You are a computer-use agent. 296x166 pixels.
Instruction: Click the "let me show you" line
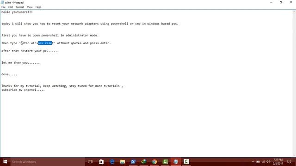click(20, 63)
